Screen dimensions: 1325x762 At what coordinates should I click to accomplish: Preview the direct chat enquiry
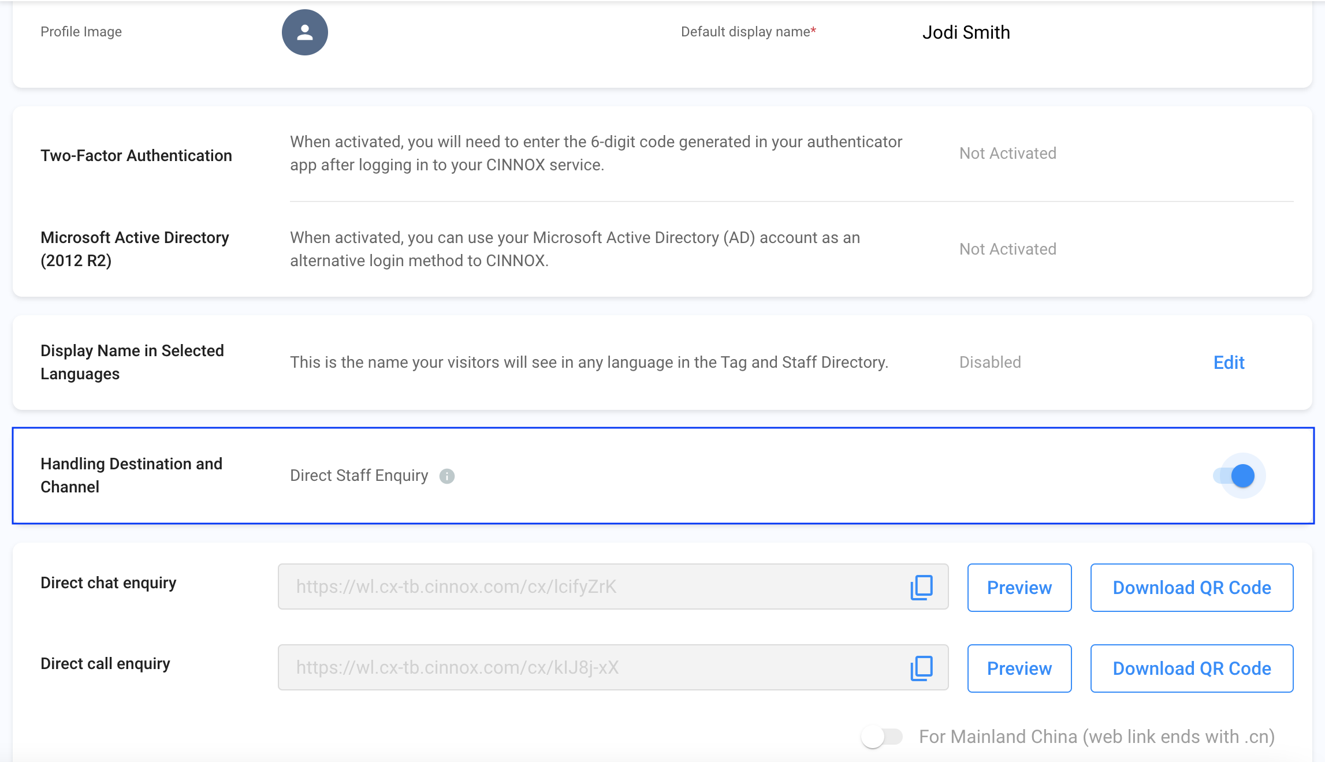1019,588
